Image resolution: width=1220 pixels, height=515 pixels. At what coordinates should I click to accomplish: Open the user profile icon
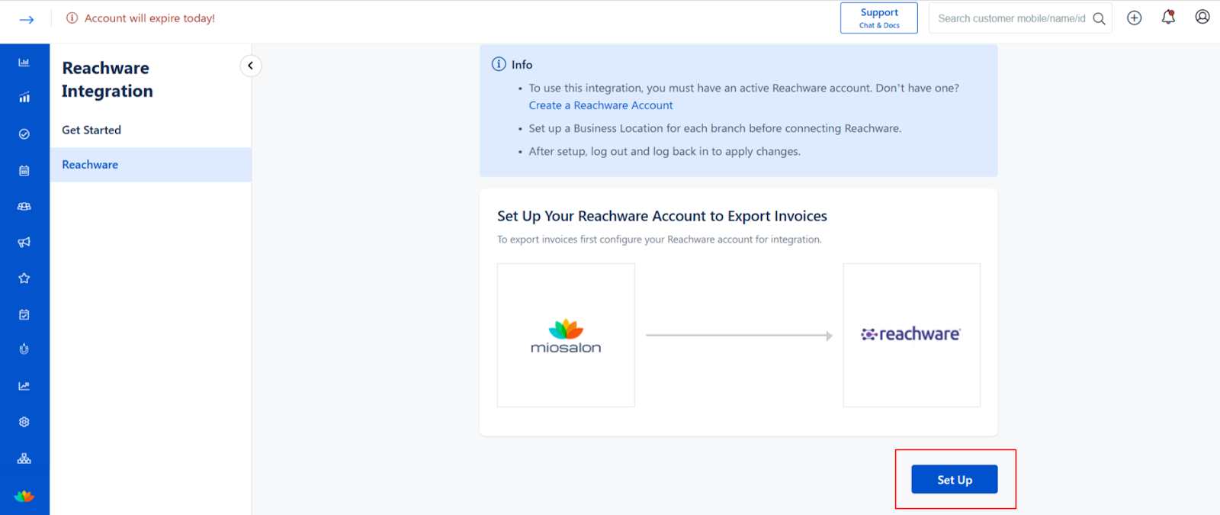tap(1202, 17)
